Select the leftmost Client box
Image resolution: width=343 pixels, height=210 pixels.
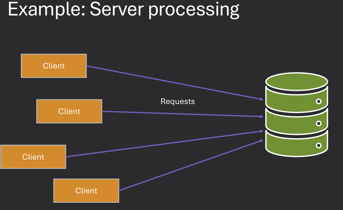point(33,157)
